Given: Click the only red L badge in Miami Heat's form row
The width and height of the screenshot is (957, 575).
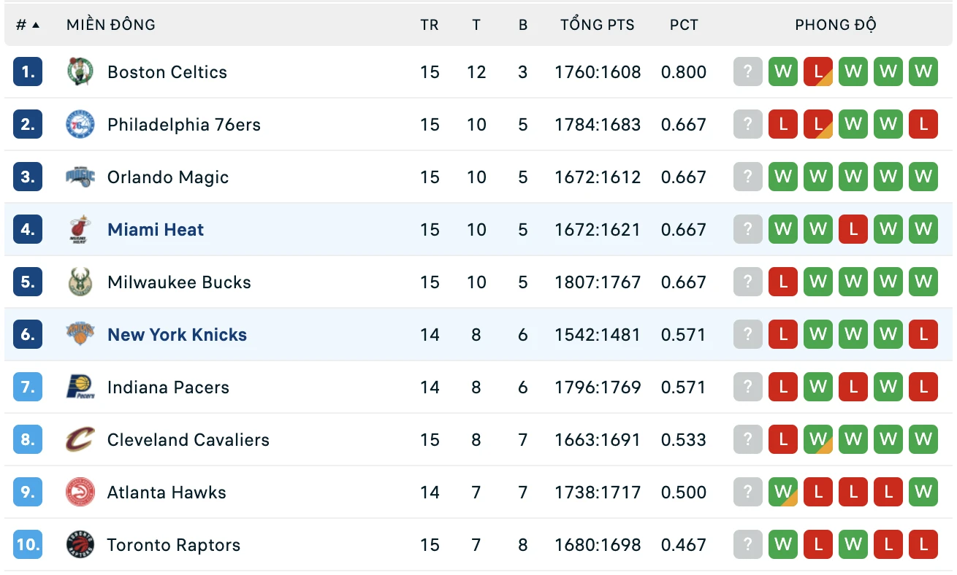Looking at the screenshot, I should point(853,229).
